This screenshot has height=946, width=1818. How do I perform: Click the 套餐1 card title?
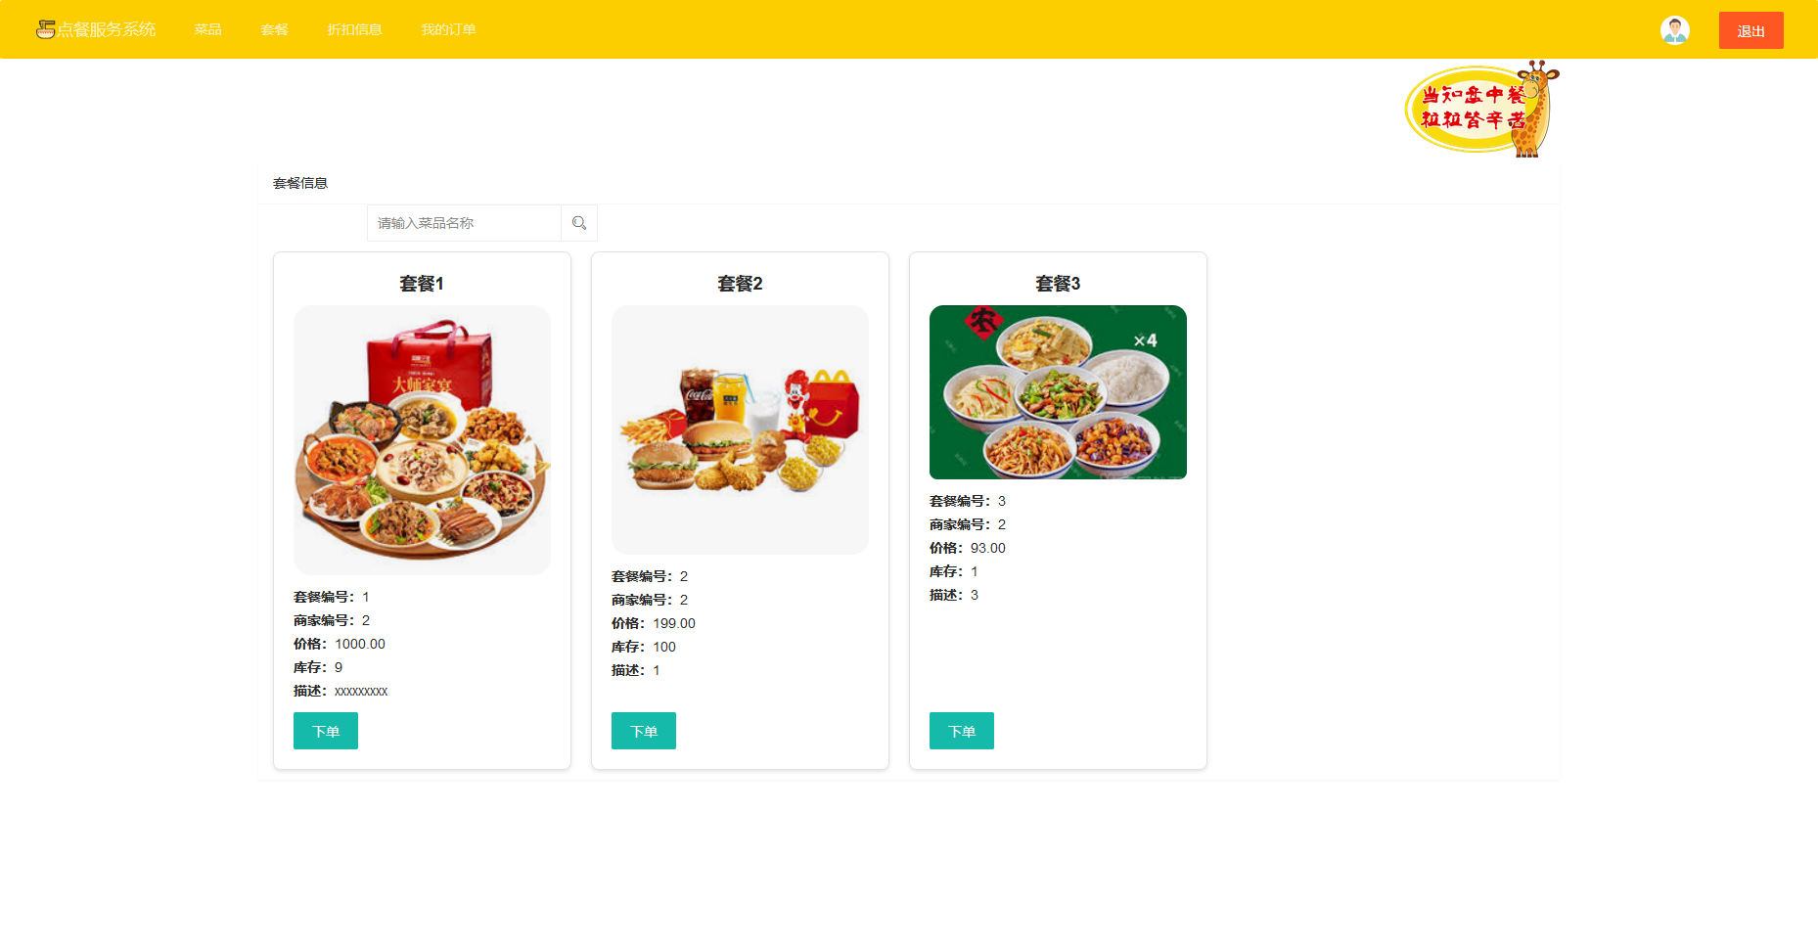[422, 284]
